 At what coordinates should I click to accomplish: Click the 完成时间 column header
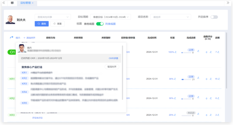click(x=152, y=38)
